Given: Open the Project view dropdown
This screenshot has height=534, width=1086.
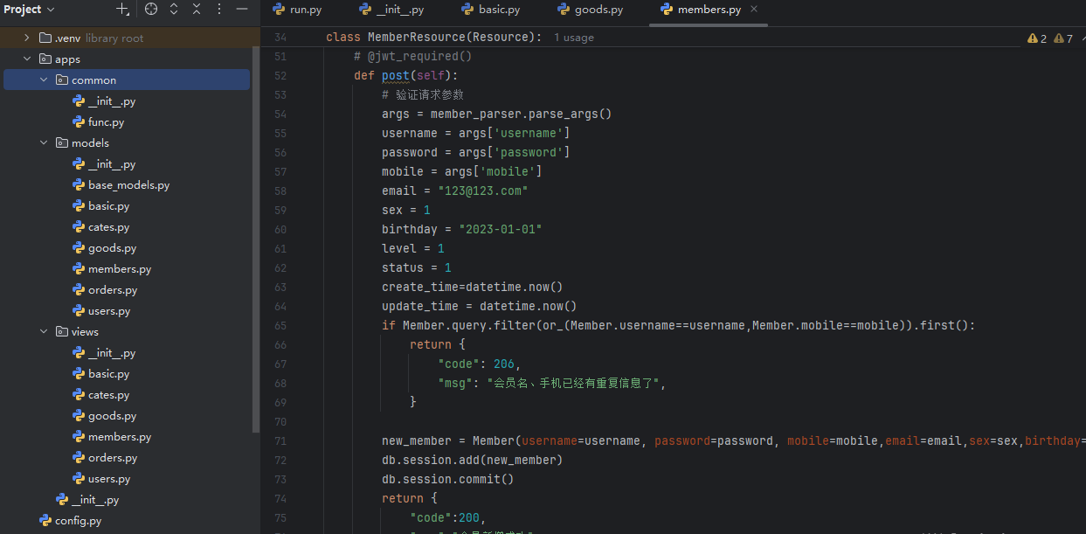Looking at the screenshot, I should point(29,10).
